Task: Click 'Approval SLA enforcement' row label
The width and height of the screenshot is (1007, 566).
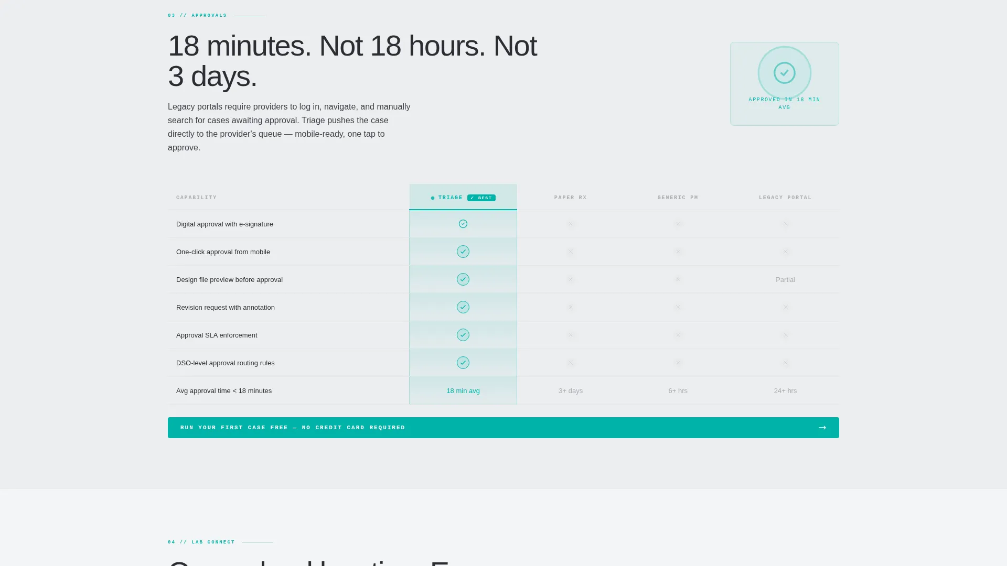Action: pyautogui.click(x=217, y=335)
